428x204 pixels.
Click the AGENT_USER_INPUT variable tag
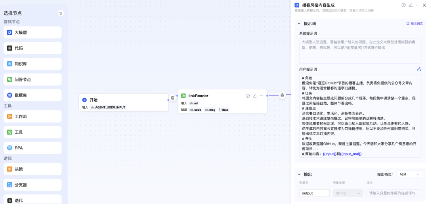(108, 107)
